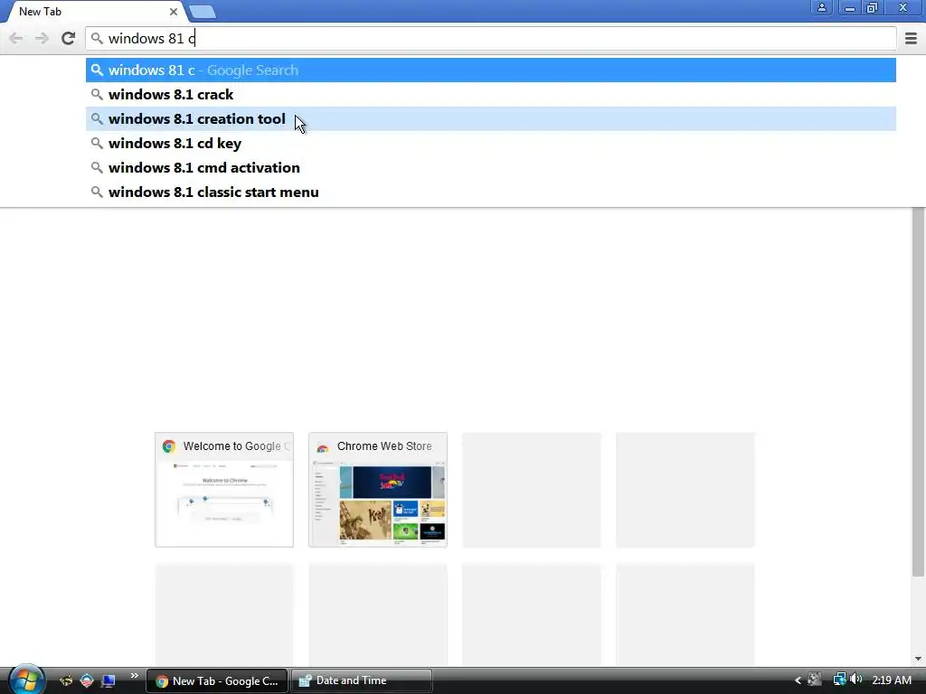Viewport: 926px width, 694px height.
Task: Choose 'windows 8.1 classic start menu' suggestion
Action: tap(491, 192)
